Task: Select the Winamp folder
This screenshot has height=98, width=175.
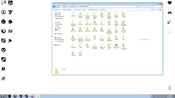Action: pos(80,22)
